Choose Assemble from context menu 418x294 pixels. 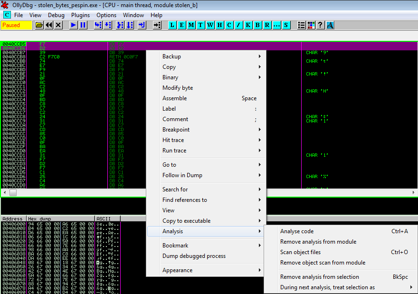pyautogui.click(x=207, y=98)
